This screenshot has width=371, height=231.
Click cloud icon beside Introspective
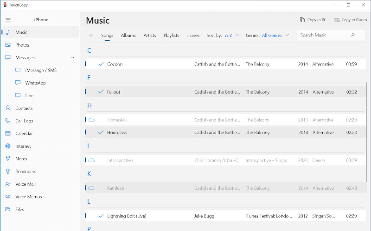click(91, 160)
